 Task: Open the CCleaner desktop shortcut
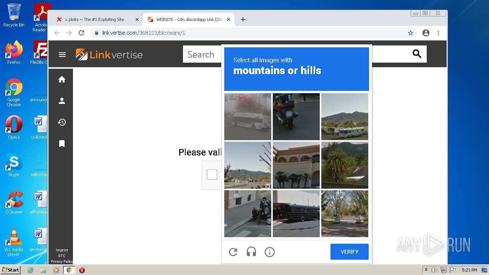[14, 202]
